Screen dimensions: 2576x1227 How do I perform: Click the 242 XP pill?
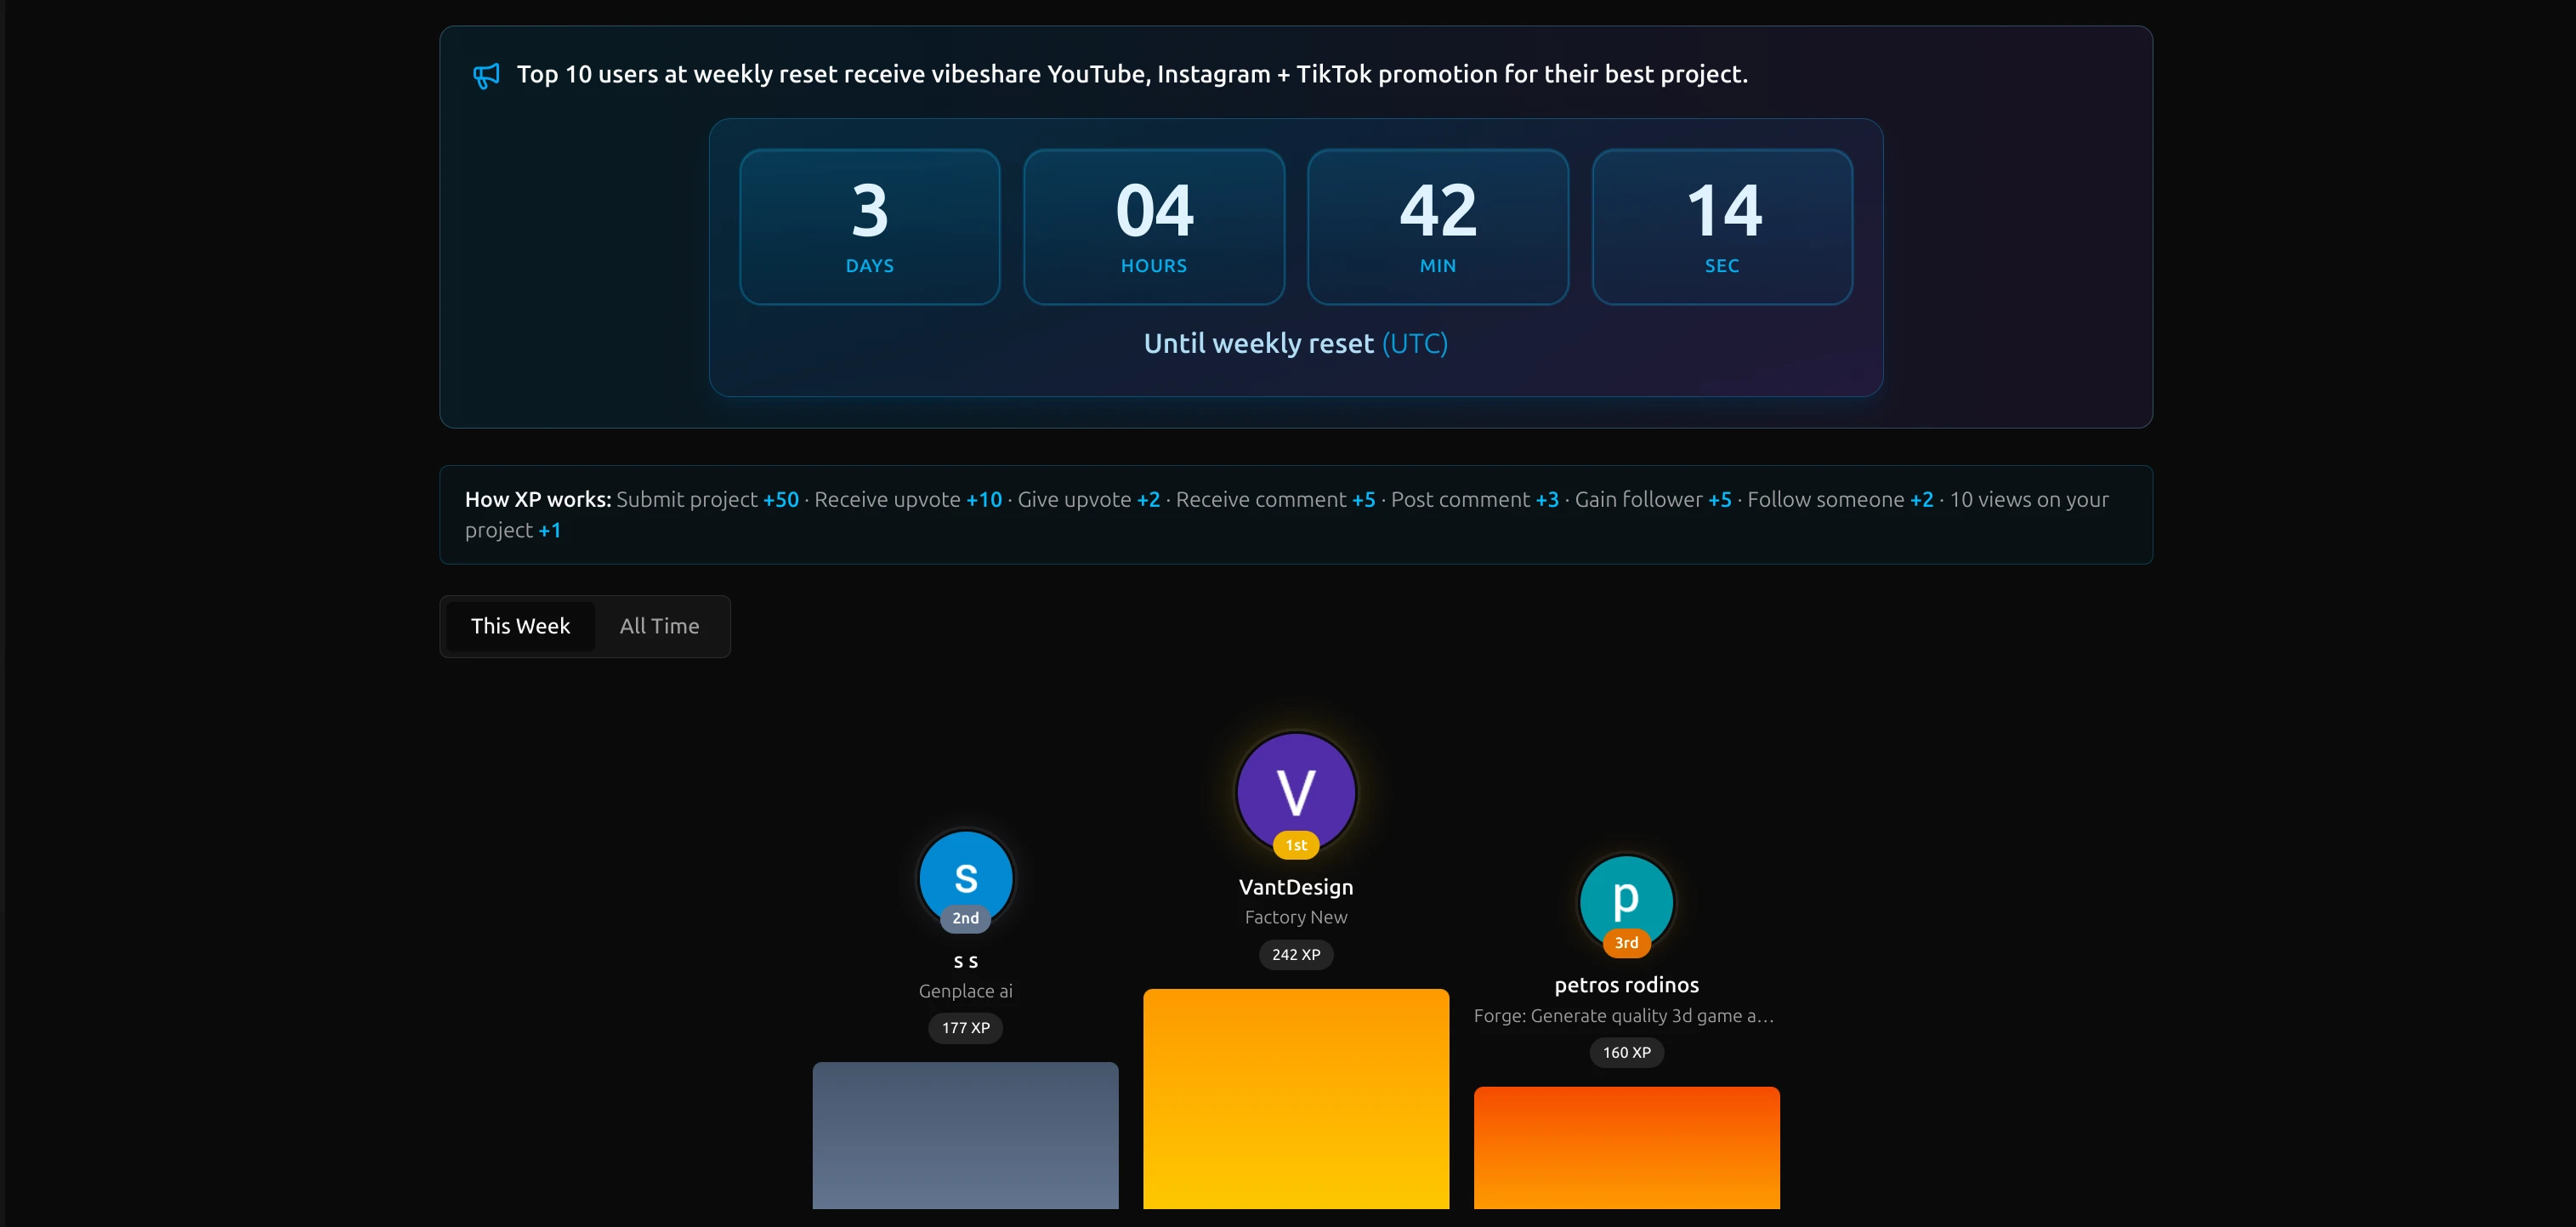[1296, 955]
